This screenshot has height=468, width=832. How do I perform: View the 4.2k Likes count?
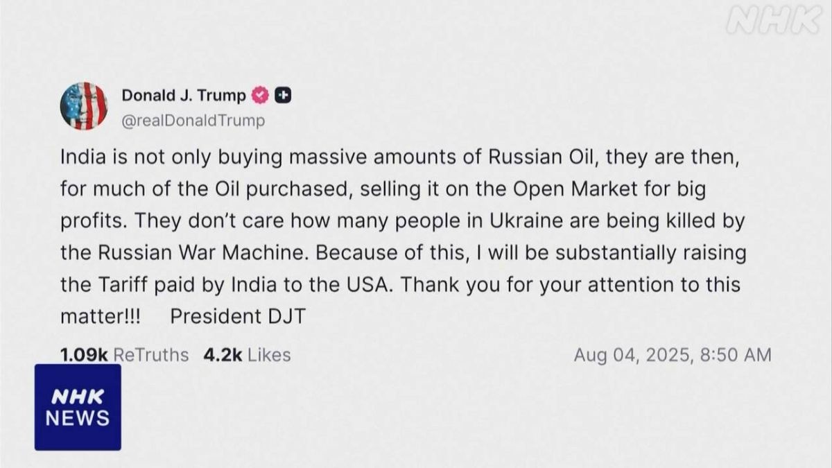point(223,355)
